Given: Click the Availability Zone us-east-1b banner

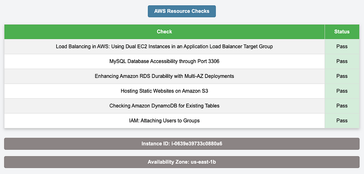Looking at the screenshot, I should pyautogui.click(x=182, y=162).
